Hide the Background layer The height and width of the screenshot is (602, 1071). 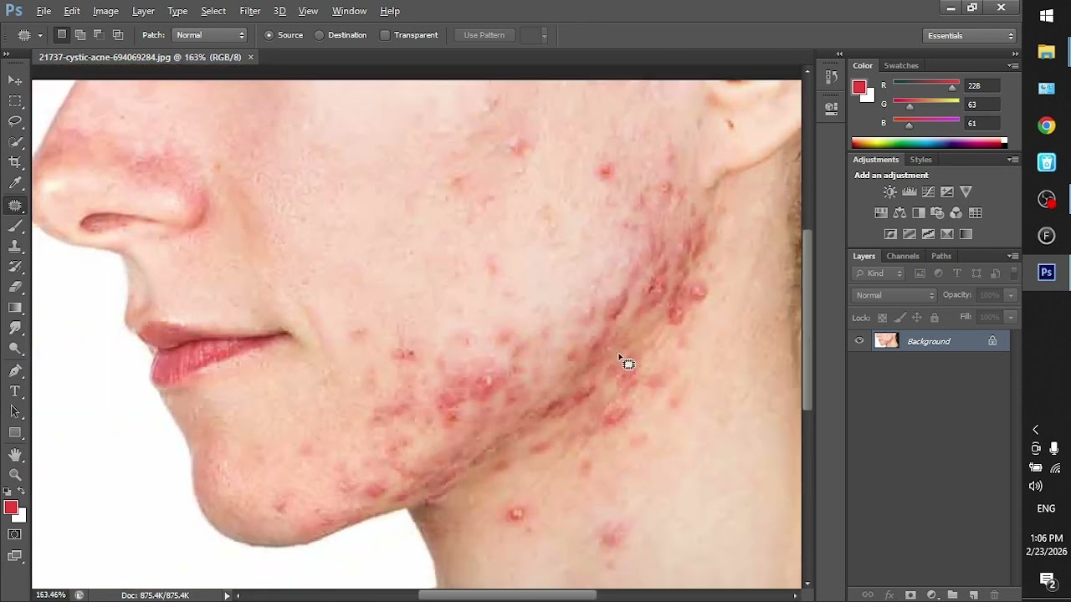[859, 340]
